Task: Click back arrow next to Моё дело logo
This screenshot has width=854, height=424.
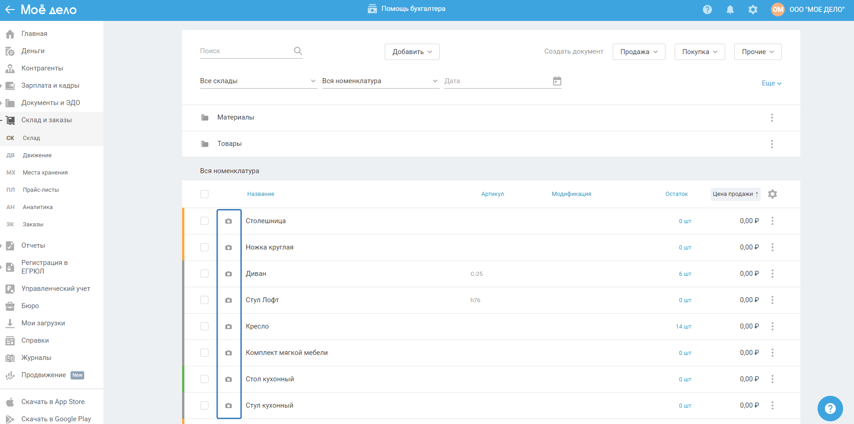Action: point(10,10)
